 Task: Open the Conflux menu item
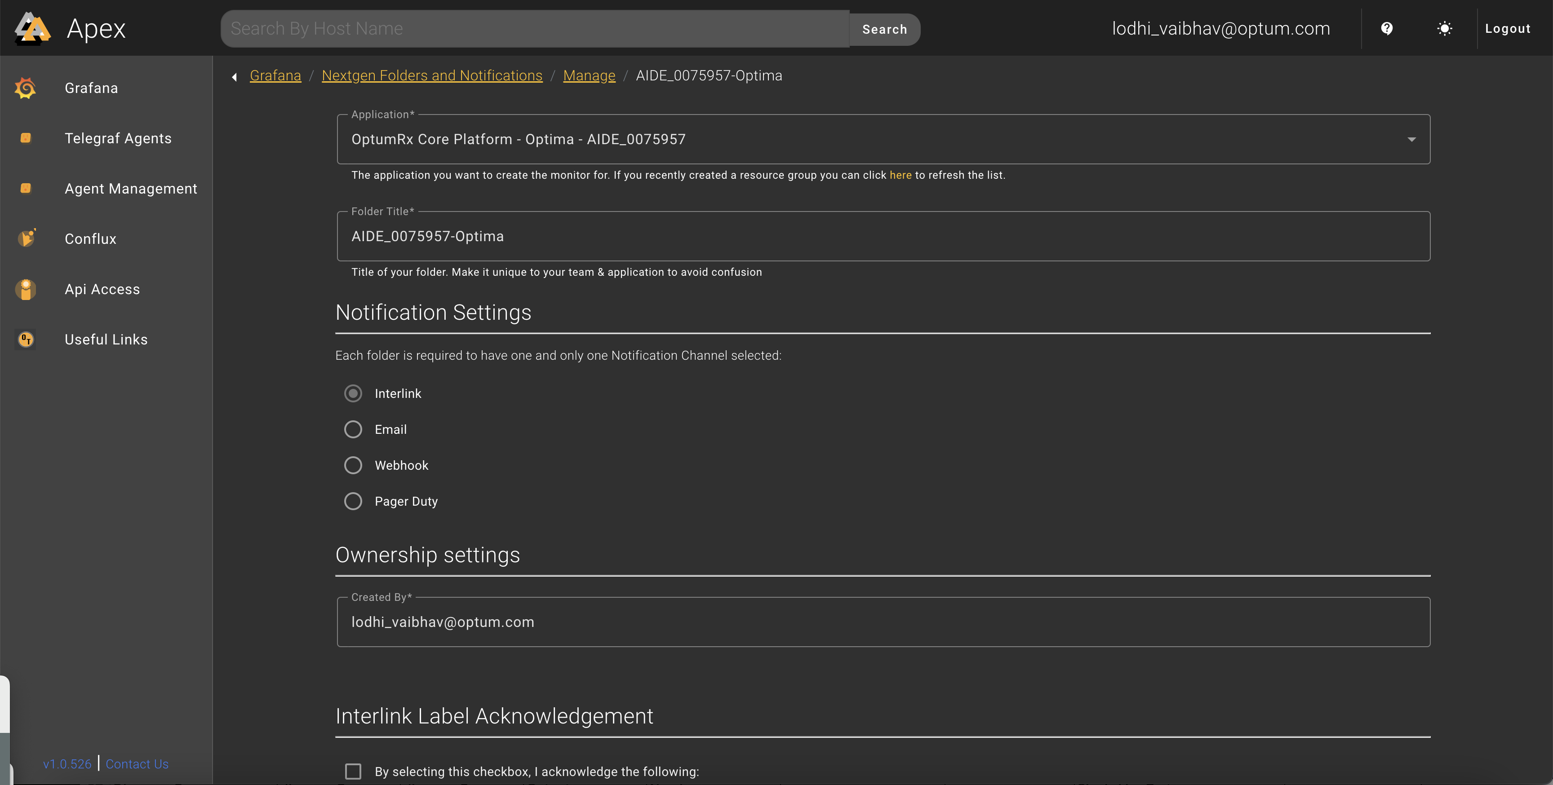[106, 238]
